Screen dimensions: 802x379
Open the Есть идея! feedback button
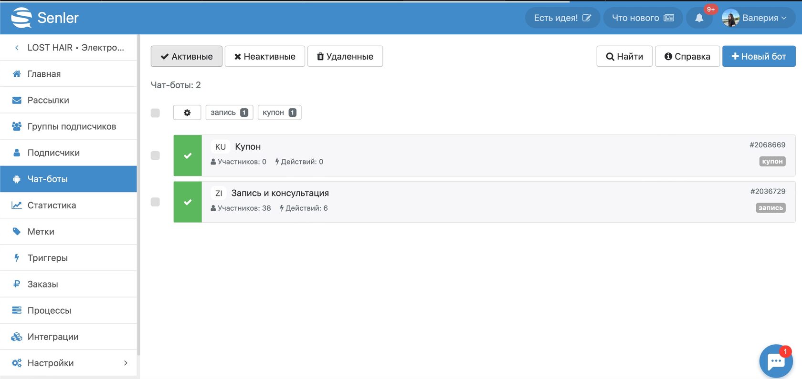(562, 18)
